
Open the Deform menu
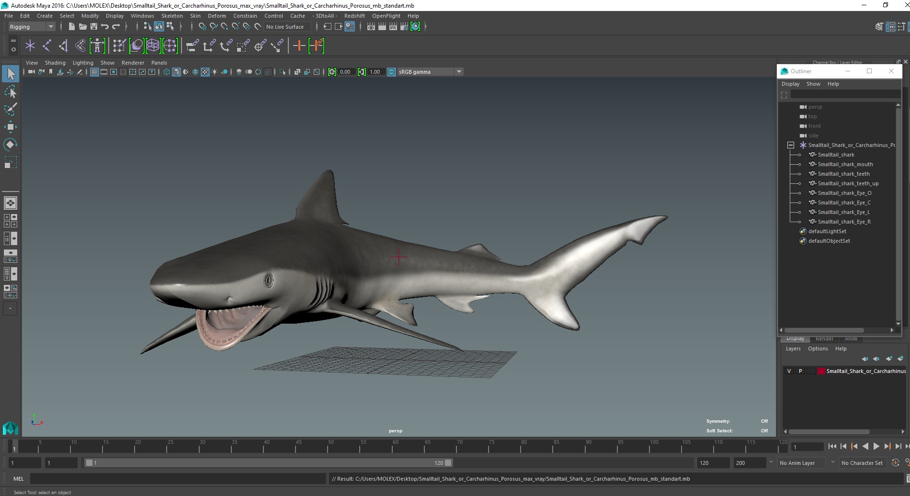tap(216, 16)
